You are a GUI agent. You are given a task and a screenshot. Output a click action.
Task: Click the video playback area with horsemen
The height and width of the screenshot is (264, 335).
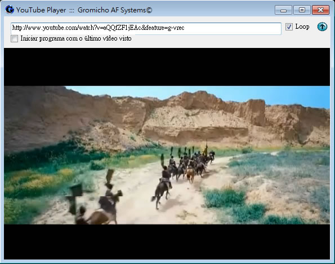(x=167, y=153)
